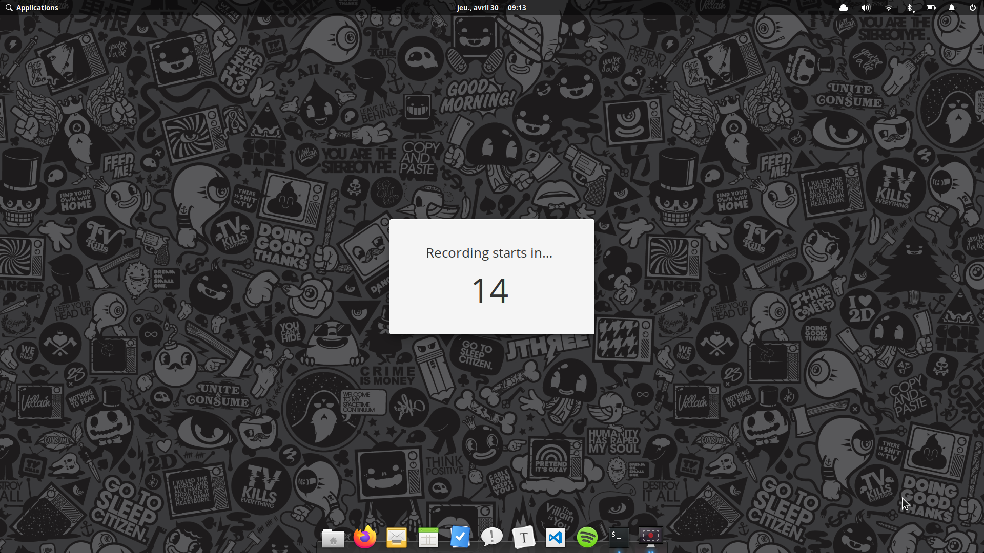Click the session power button
The image size is (984, 553).
coord(972,8)
